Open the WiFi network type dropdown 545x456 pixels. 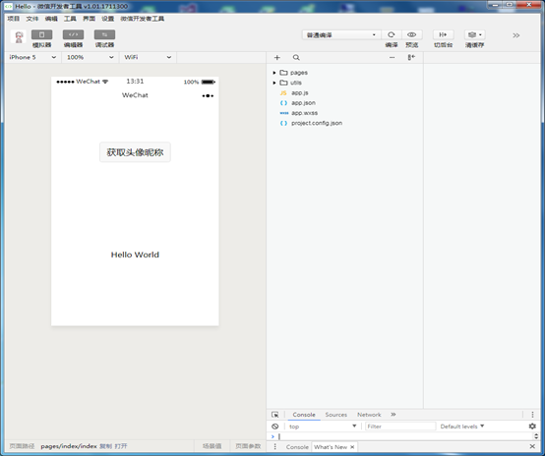click(x=148, y=57)
